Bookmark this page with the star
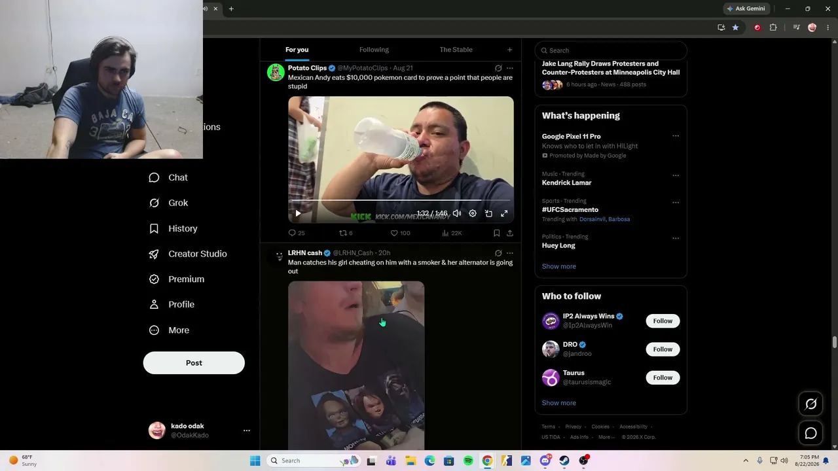 tap(735, 27)
